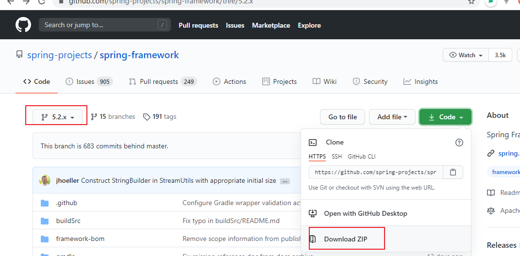Open 'Remove scope information' commit link
Image resolution: width=520 pixels, height=256 pixels.
242,239
